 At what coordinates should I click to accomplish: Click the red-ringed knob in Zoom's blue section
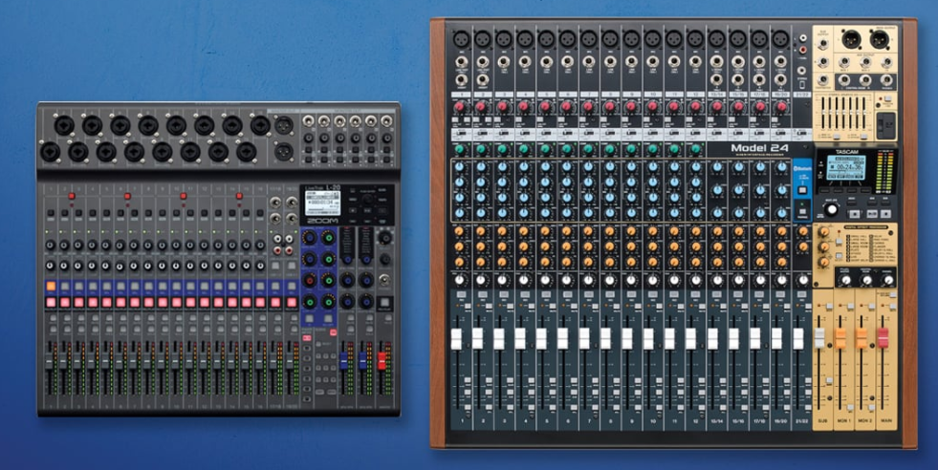309,281
